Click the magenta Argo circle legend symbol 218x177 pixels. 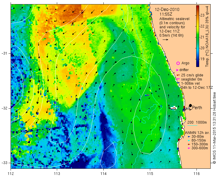(178, 63)
